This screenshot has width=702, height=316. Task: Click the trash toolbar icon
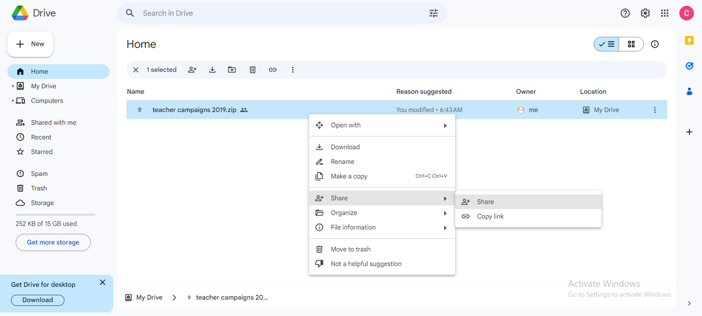pos(252,70)
